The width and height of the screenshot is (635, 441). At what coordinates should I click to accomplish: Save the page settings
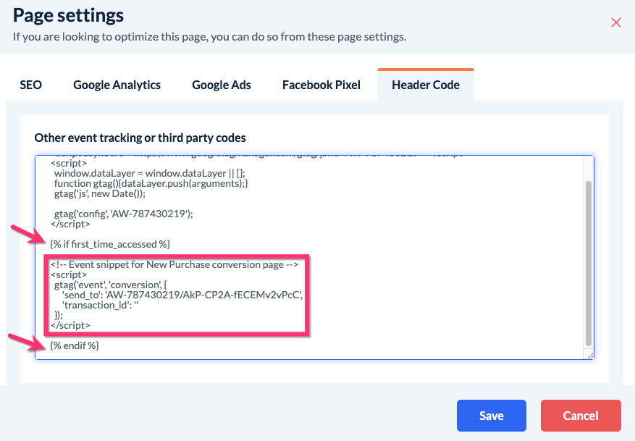(491, 416)
